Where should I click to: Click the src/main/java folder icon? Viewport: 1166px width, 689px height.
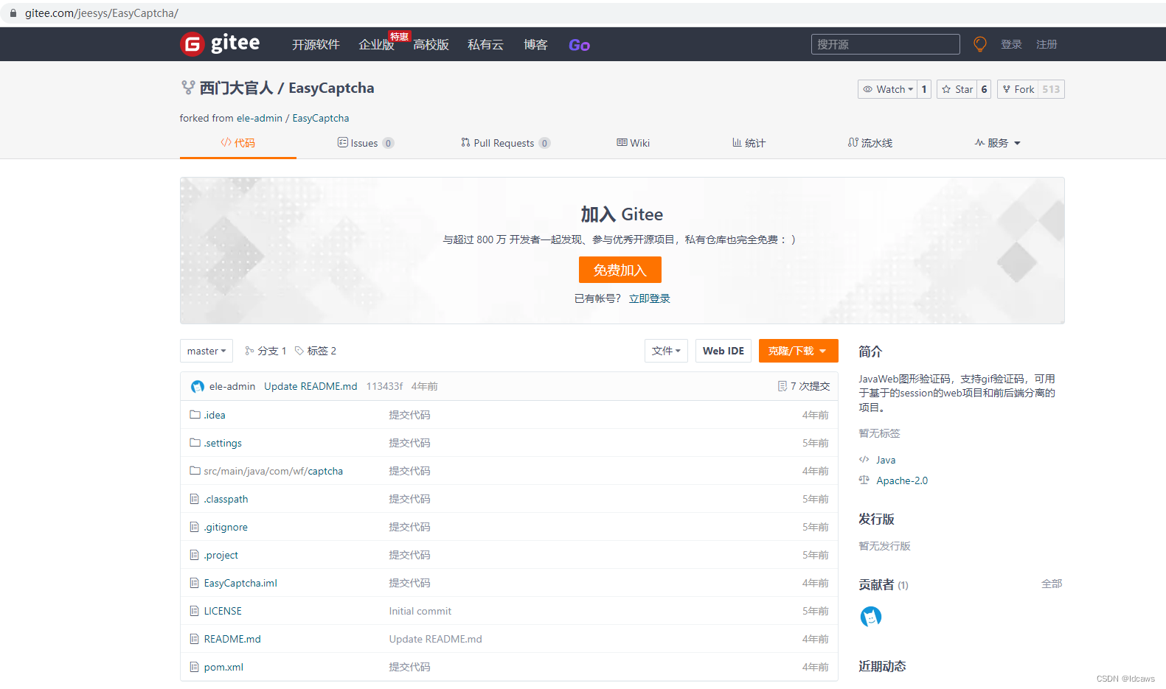click(195, 471)
